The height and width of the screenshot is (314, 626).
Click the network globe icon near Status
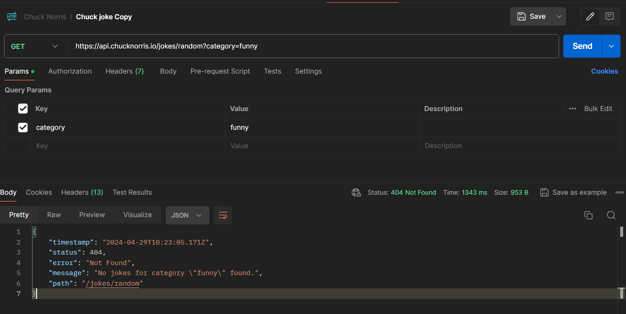click(356, 192)
